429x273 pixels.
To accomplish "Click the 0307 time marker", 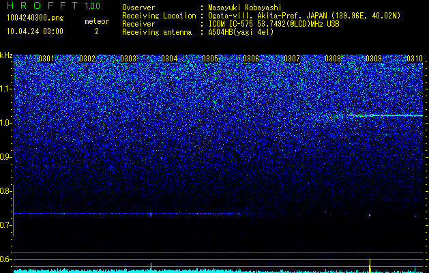I will (292, 59).
